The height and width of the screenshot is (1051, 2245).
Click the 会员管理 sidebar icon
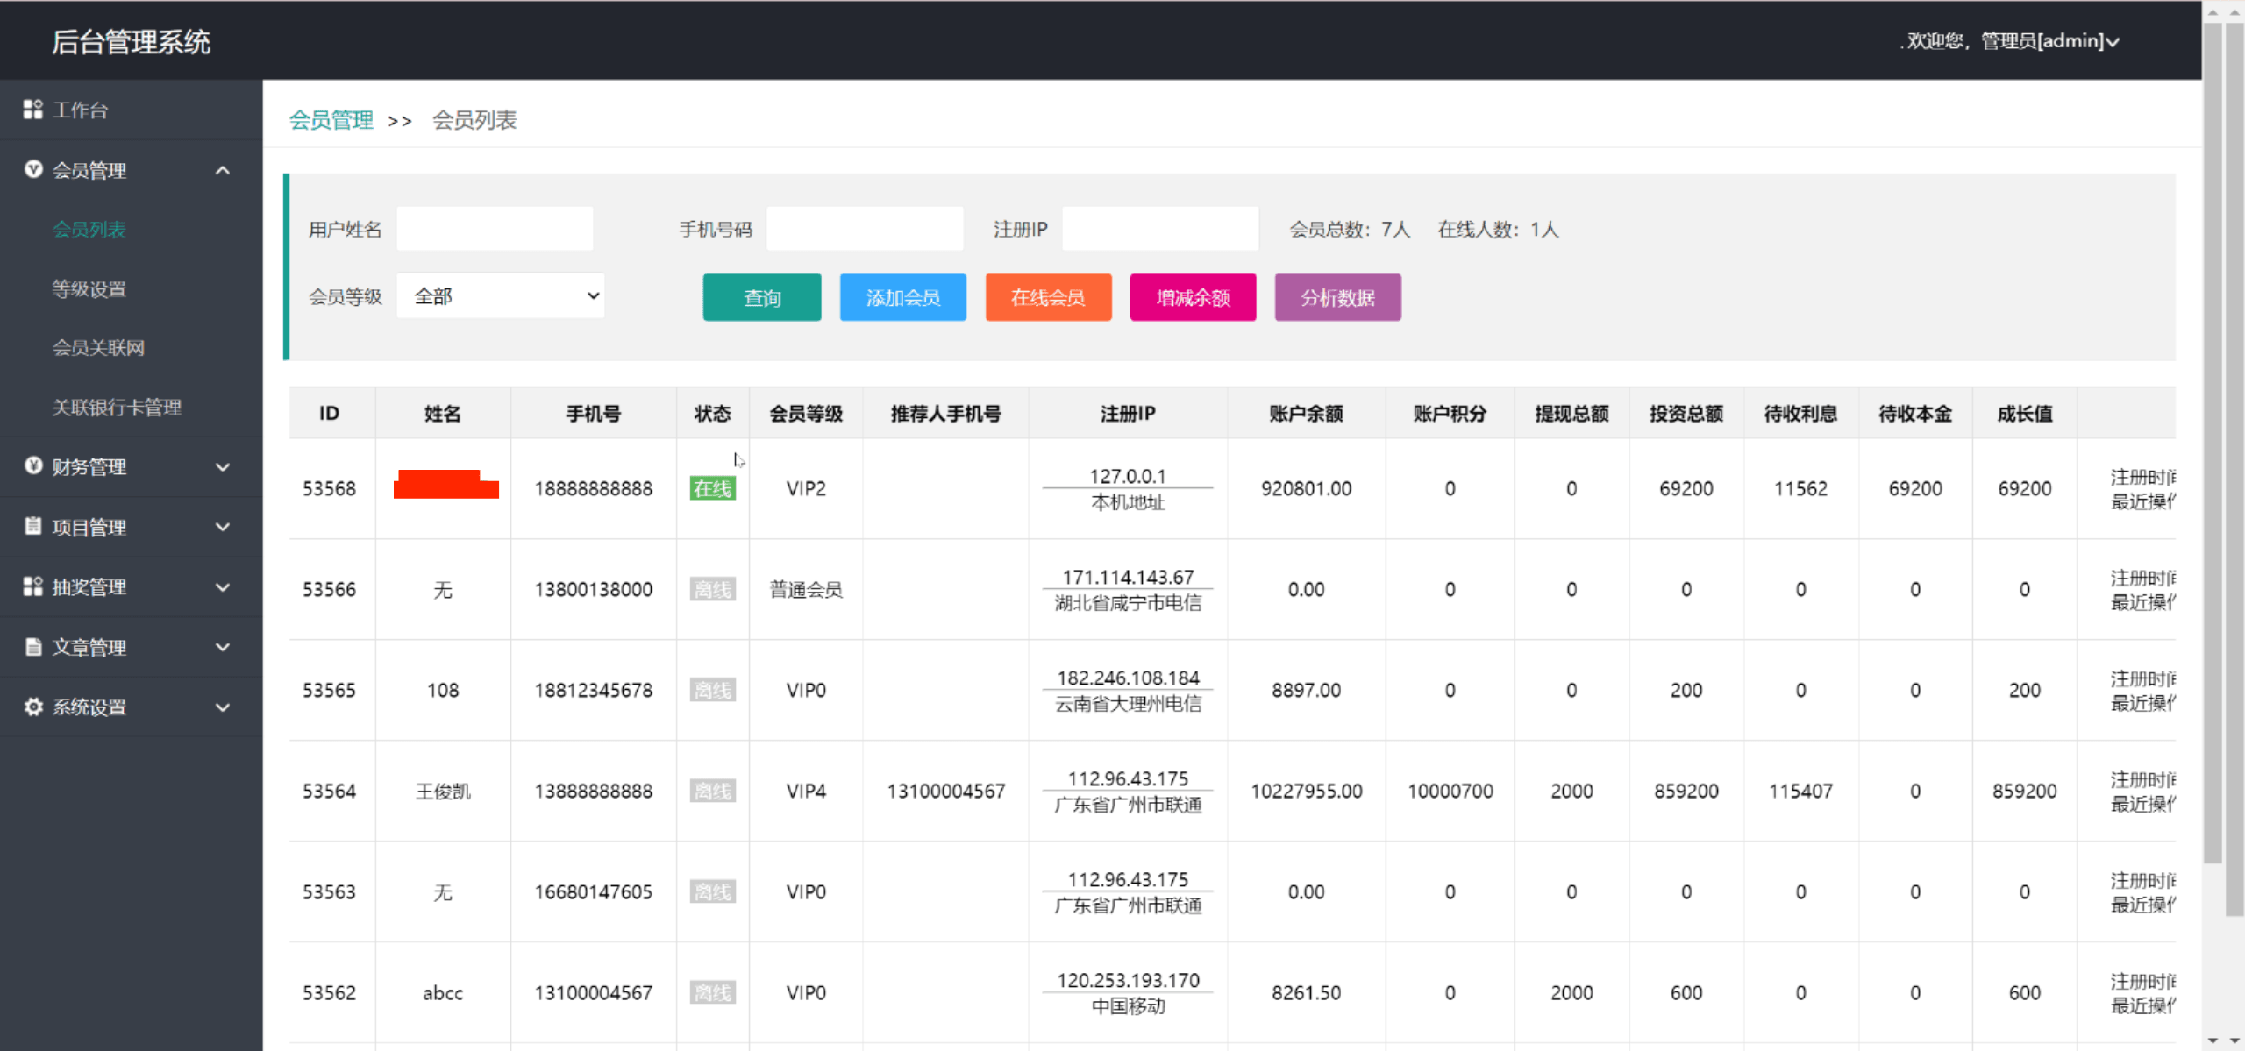pos(33,170)
